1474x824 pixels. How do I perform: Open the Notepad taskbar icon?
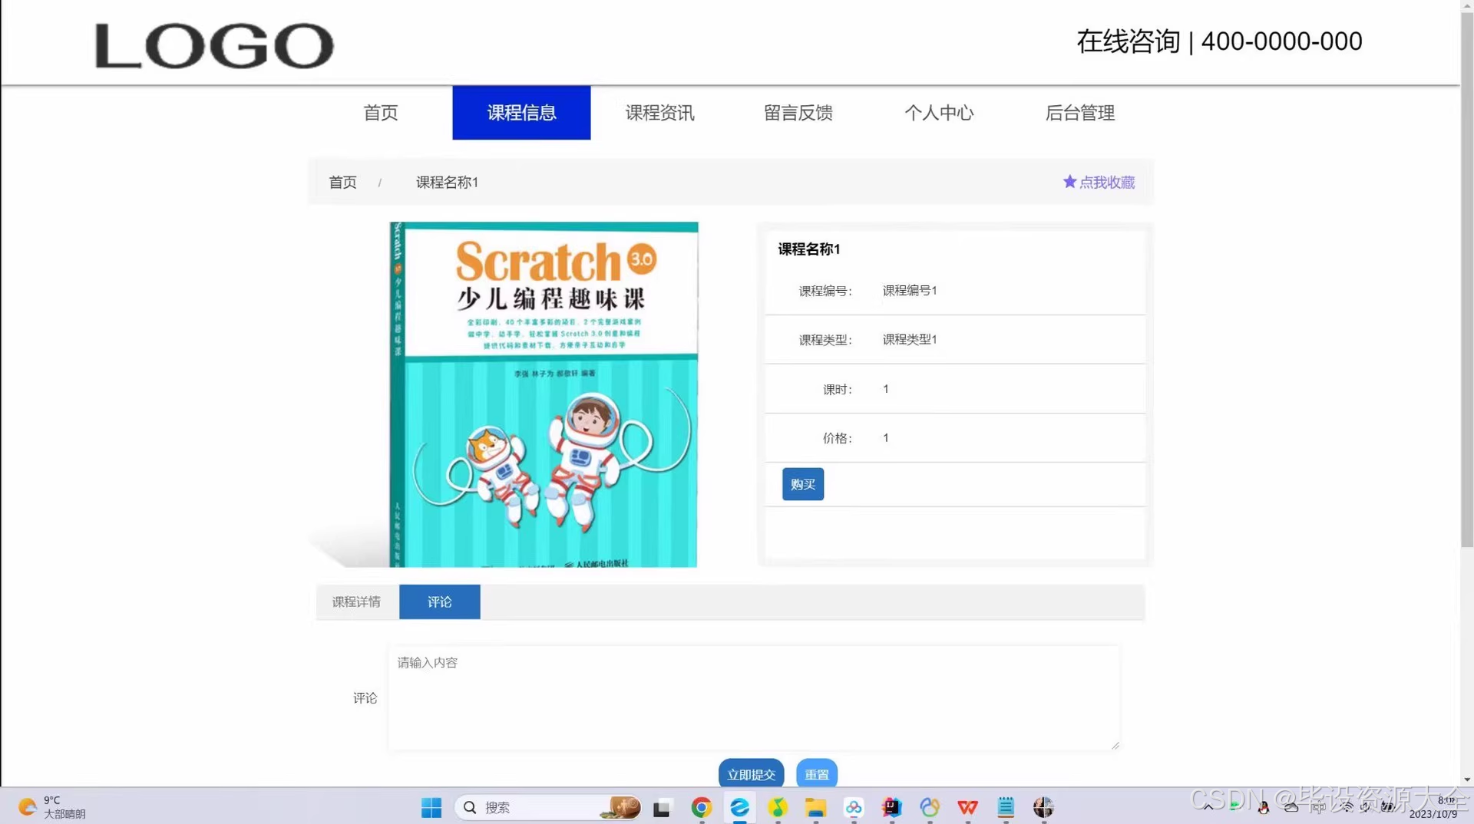pos(1006,807)
